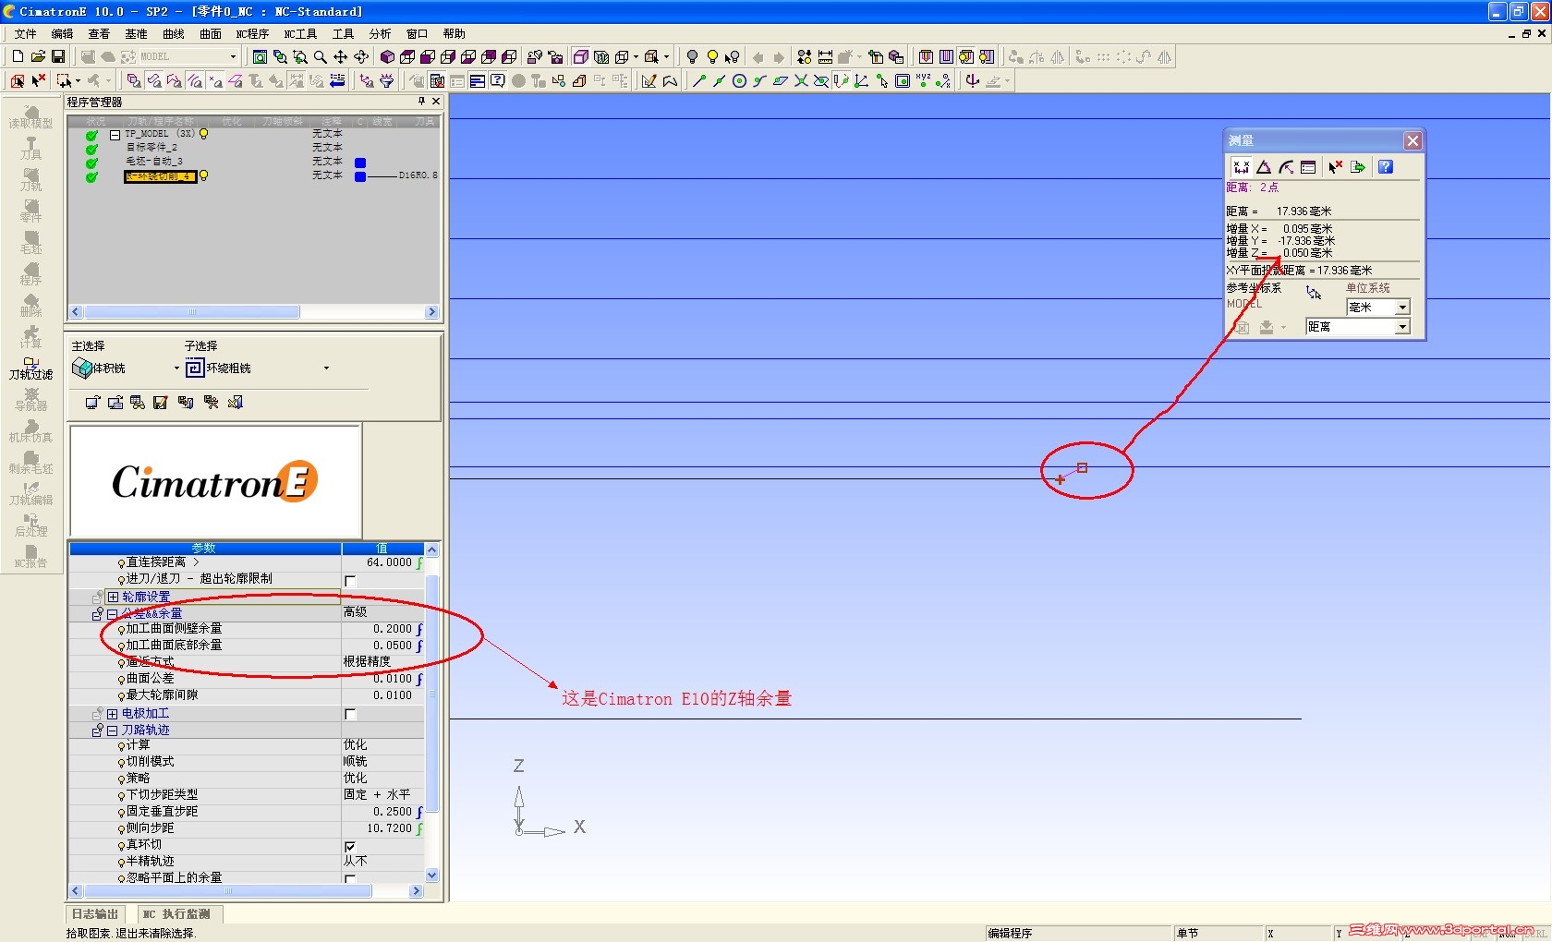The width and height of the screenshot is (1552, 942).
Task: Select the 毛坯-自动_3 tree row
Action: 154,162
